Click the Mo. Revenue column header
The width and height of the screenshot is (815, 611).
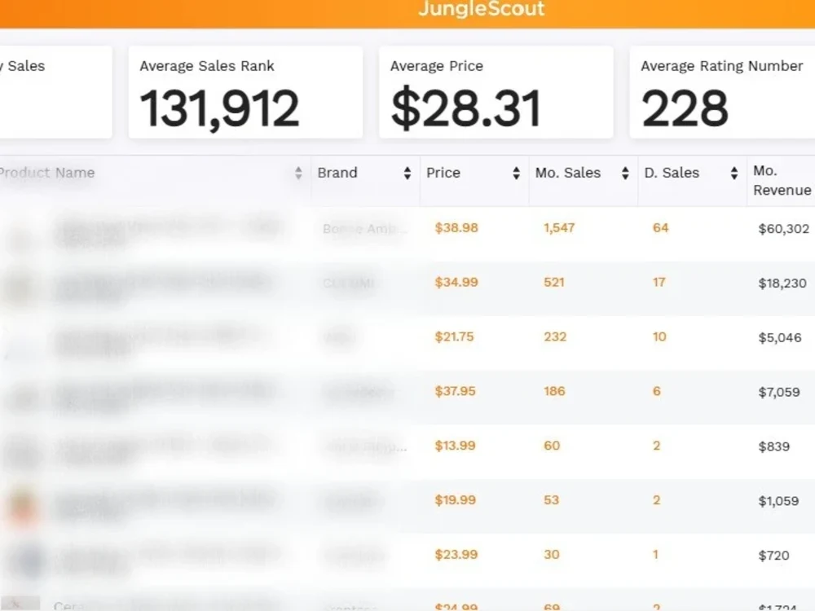[x=782, y=180]
